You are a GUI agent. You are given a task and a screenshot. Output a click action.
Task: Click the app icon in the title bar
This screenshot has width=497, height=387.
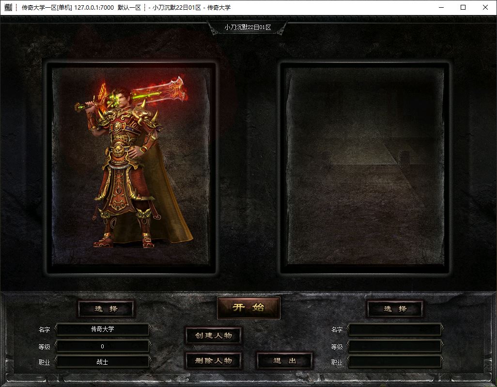(8, 7)
